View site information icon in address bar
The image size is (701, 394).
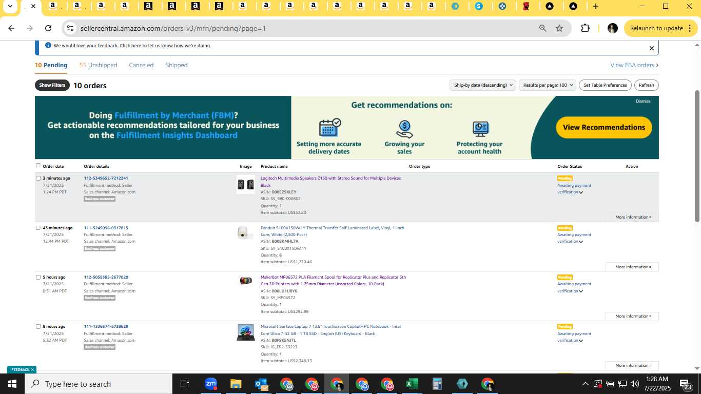[70, 28]
